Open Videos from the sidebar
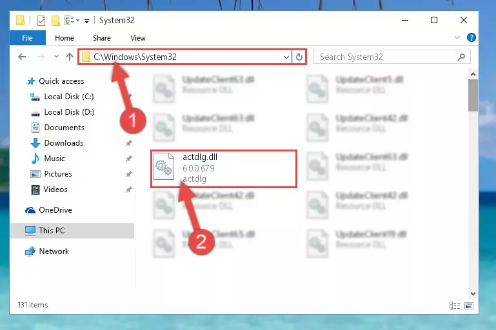Viewport: 496px width, 330px height. click(55, 189)
